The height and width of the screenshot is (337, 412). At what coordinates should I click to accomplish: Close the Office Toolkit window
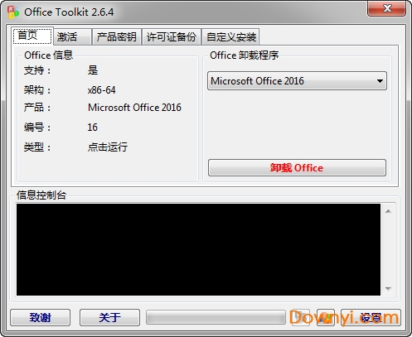(386, 8)
